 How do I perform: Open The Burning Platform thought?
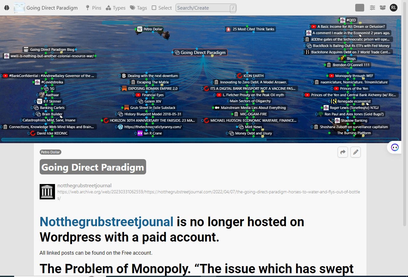coord(354,133)
